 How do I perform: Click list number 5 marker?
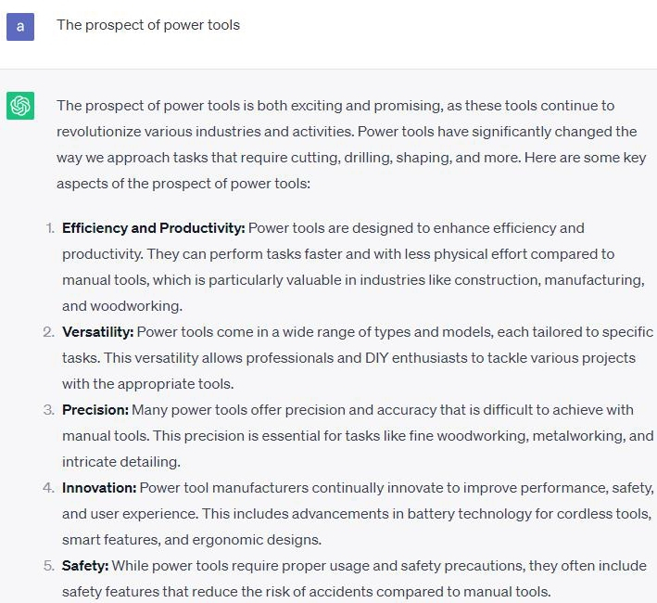[x=49, y=566]
